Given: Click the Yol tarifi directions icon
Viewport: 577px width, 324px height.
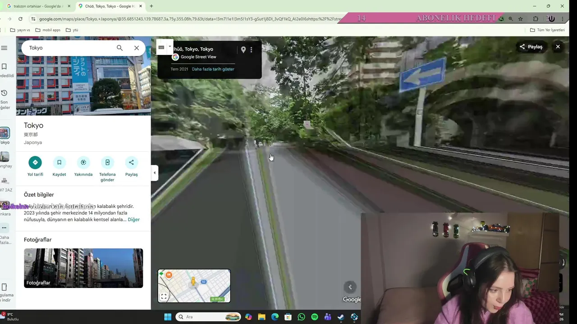Looking at the screenshot, I should tap(35, 162).
